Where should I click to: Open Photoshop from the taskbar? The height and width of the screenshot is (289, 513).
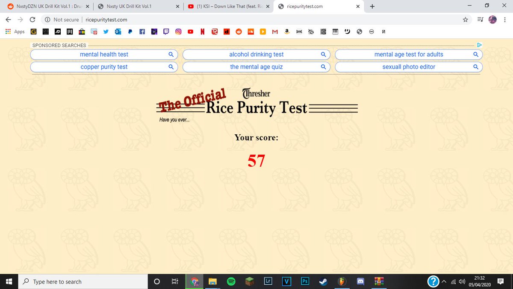coord(305,281)
